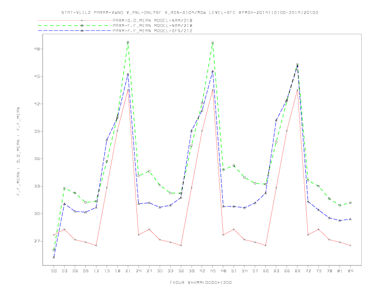Click x-axis tick label 60
Image resolution: width=382 pixels, height=295 pixels.
(266, 271)
